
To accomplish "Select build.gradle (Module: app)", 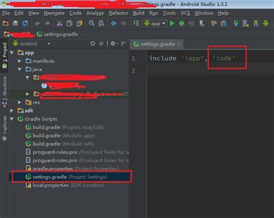I will click(60, 135).
